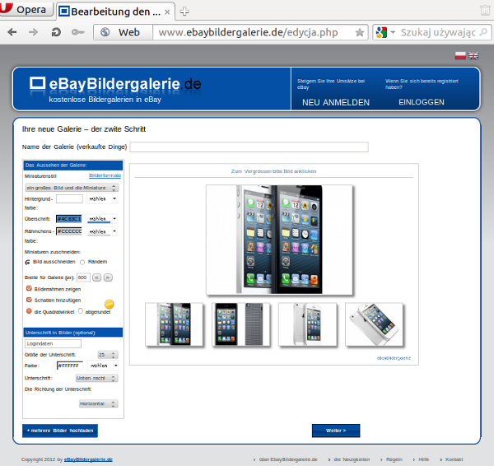Decrease gallery width with the < button
Image resolution: width=494 pixels, height=466 pixels.
[x=96, y=277]
